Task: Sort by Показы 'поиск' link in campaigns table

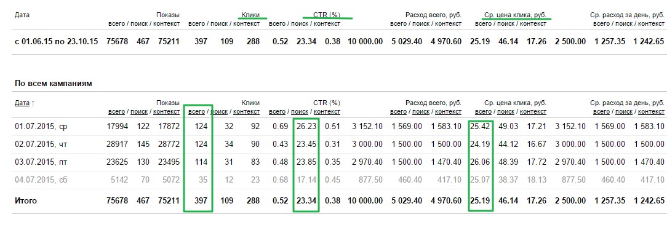Action: (139, 111)
